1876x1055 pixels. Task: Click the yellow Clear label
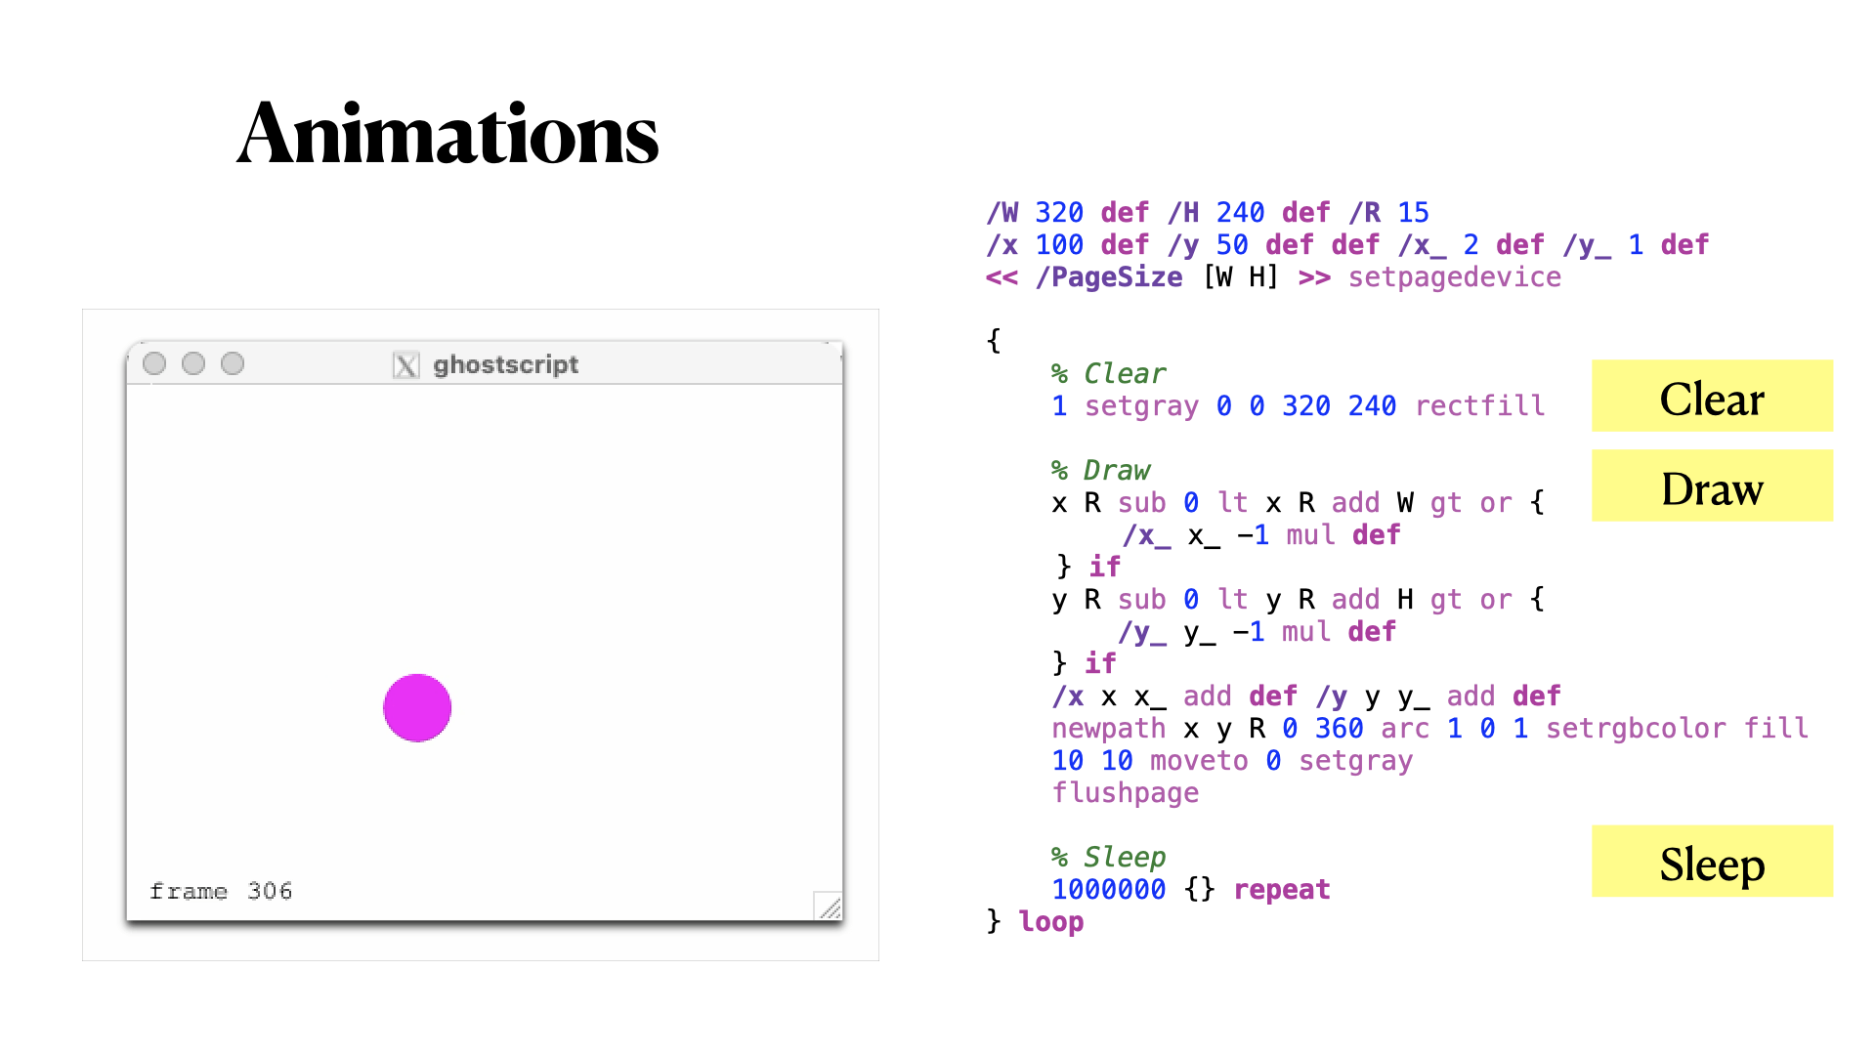click(x=1712, y=396)
